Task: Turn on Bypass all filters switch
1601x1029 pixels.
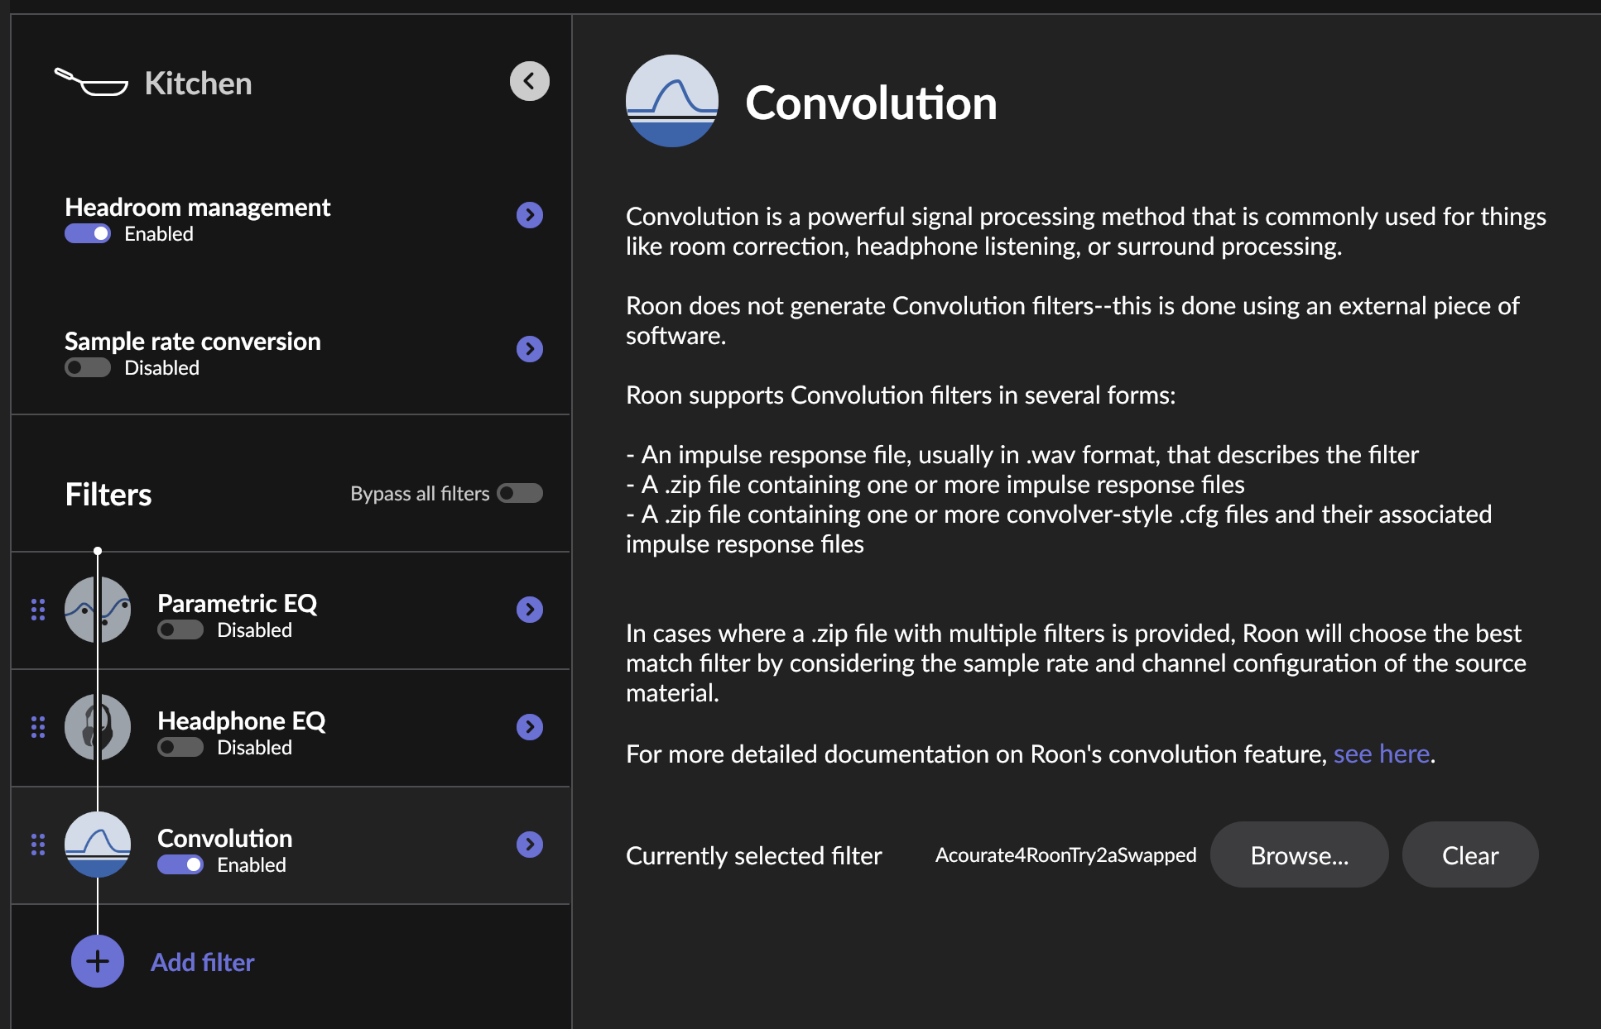Action: (520, 494)
